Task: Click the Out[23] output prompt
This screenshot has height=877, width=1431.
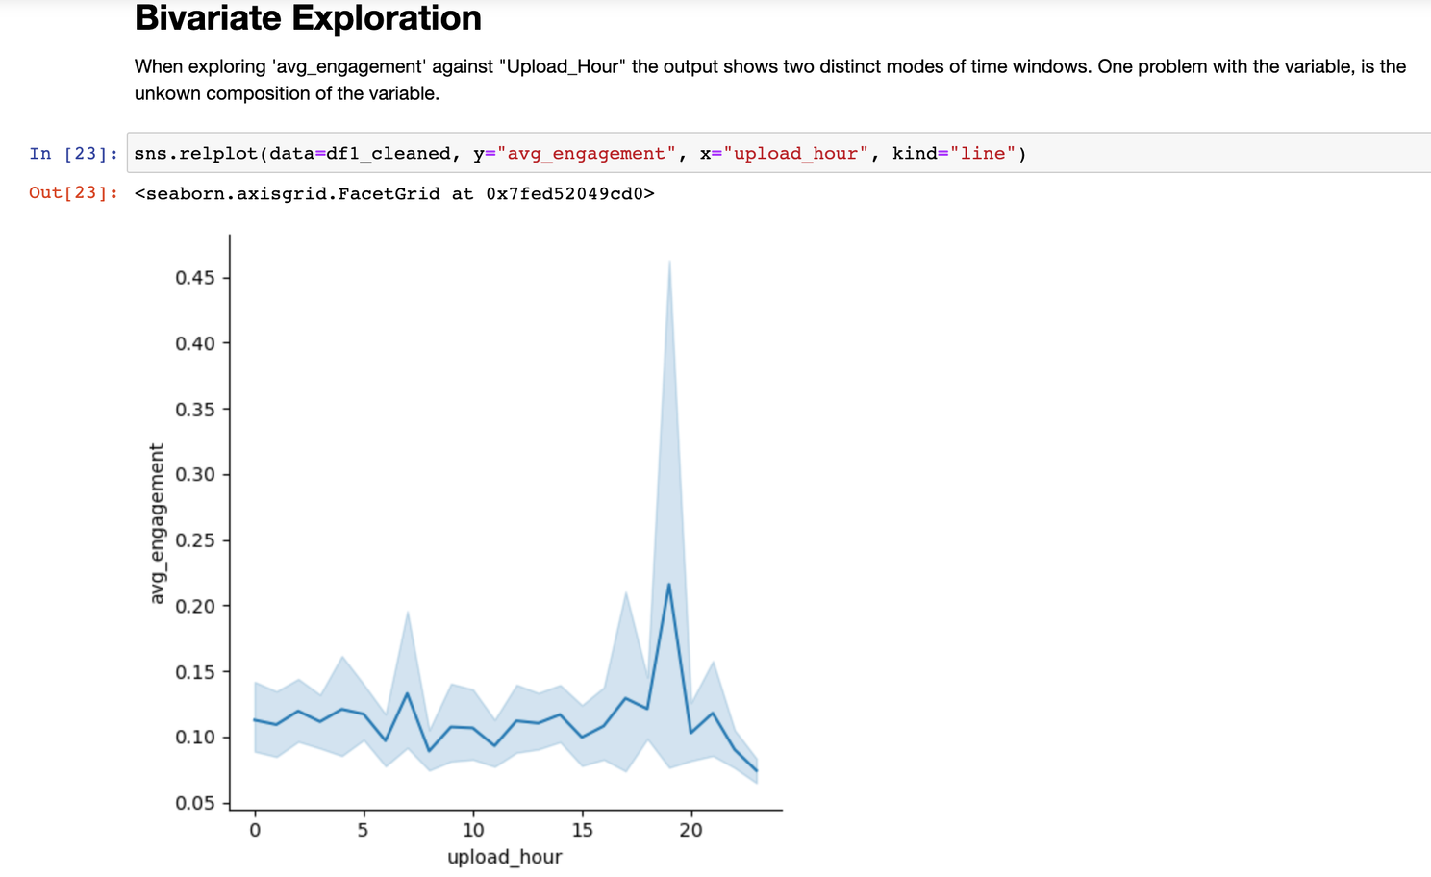Action: [x=73, y=193]
